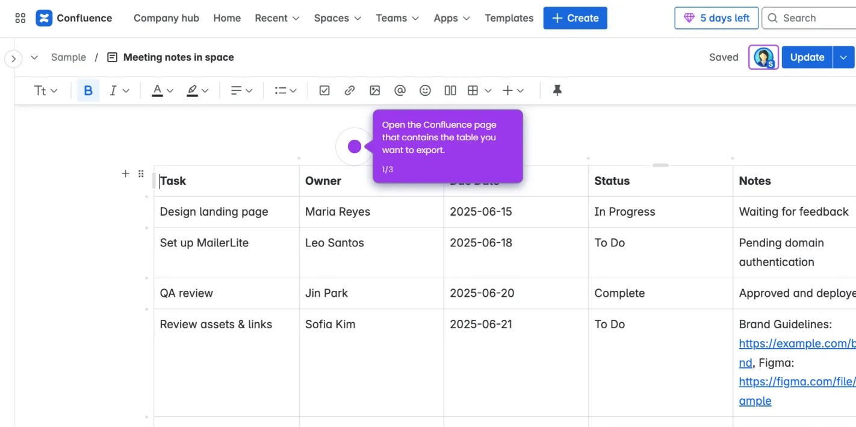Insert a column layout

(x=450, y=90)
